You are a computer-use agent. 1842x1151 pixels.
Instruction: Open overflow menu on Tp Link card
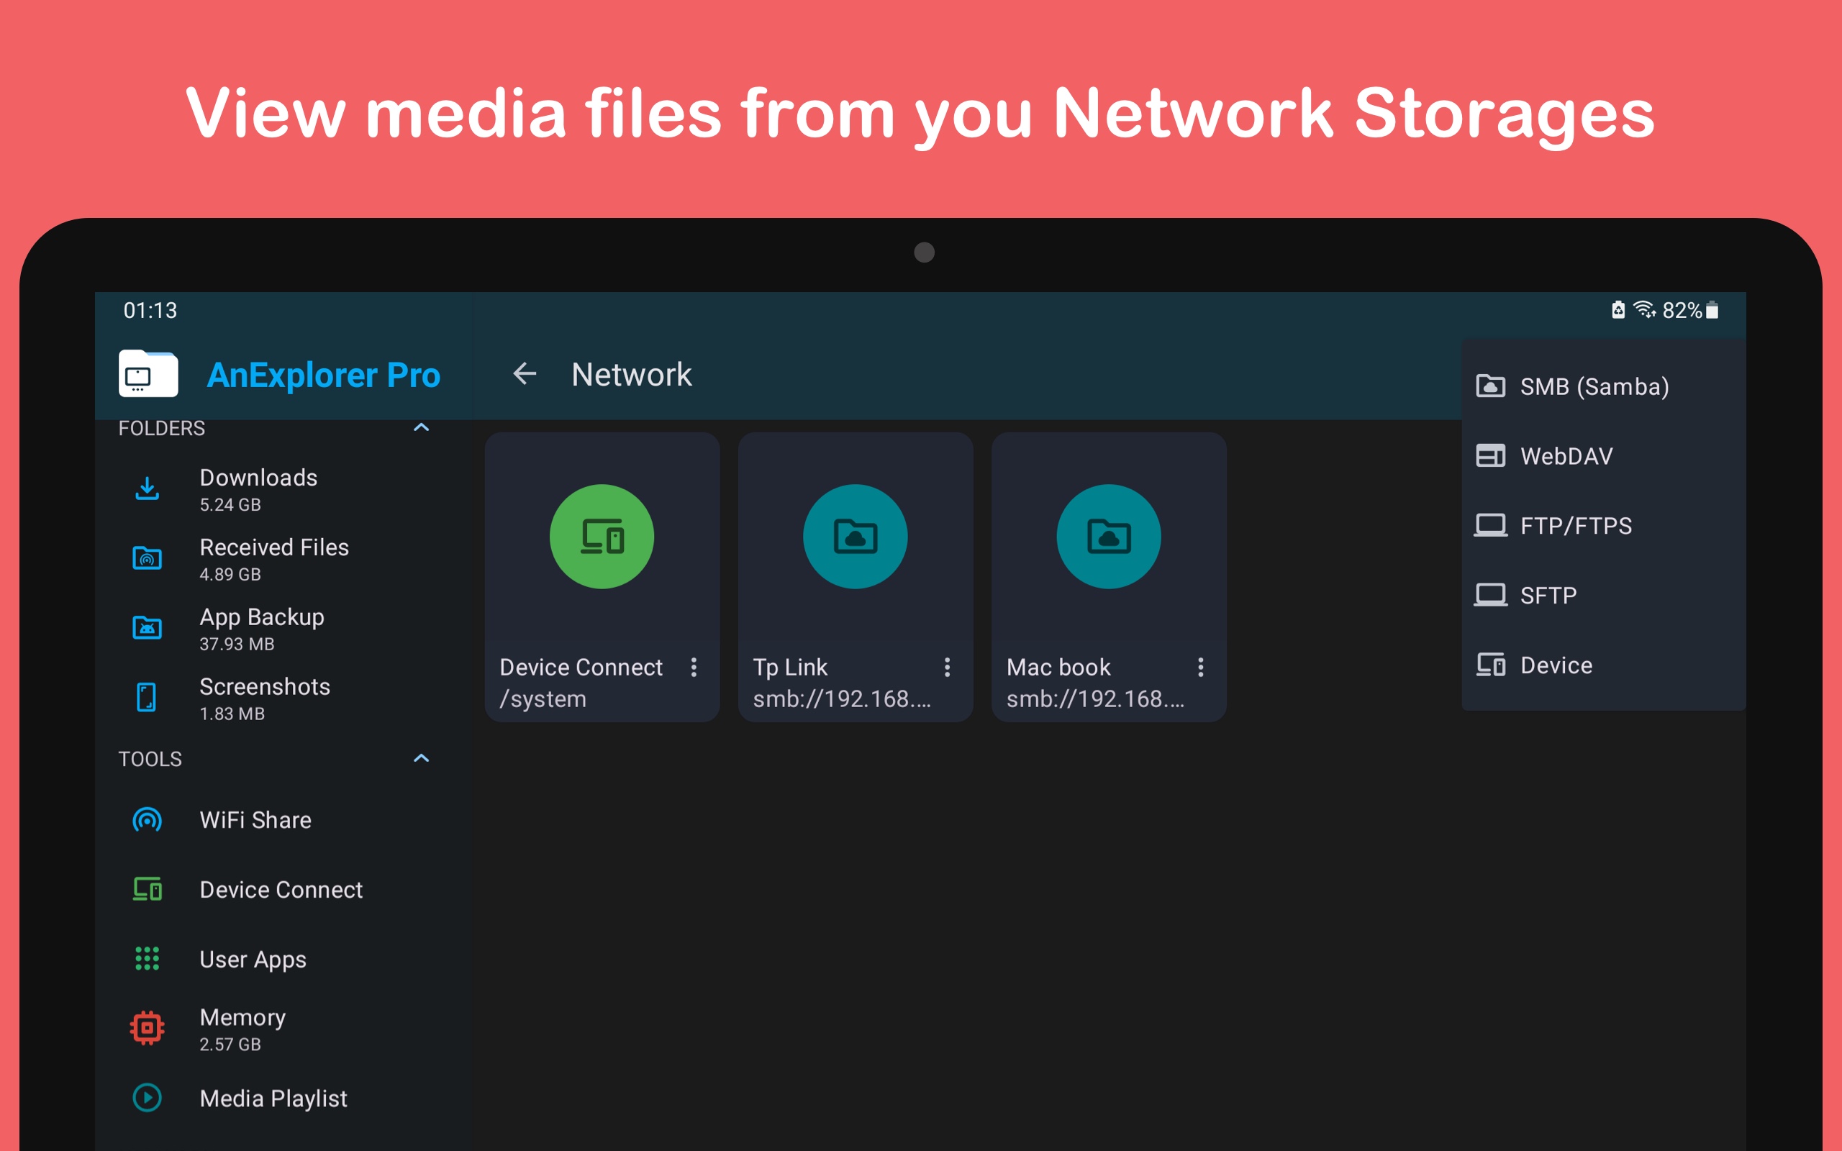(x=947, y=668)
